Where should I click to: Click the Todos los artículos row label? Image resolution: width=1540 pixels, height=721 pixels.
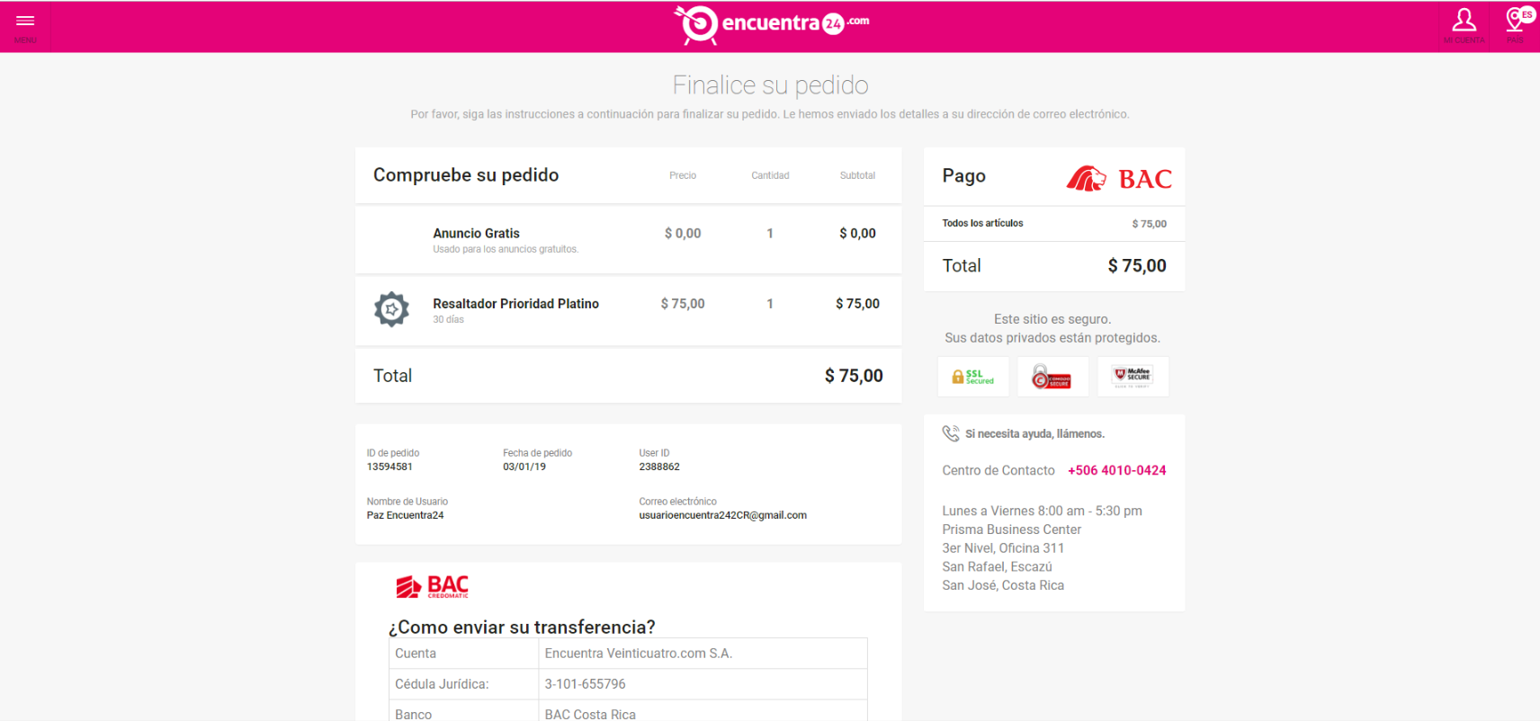click(x=982, y=223)
